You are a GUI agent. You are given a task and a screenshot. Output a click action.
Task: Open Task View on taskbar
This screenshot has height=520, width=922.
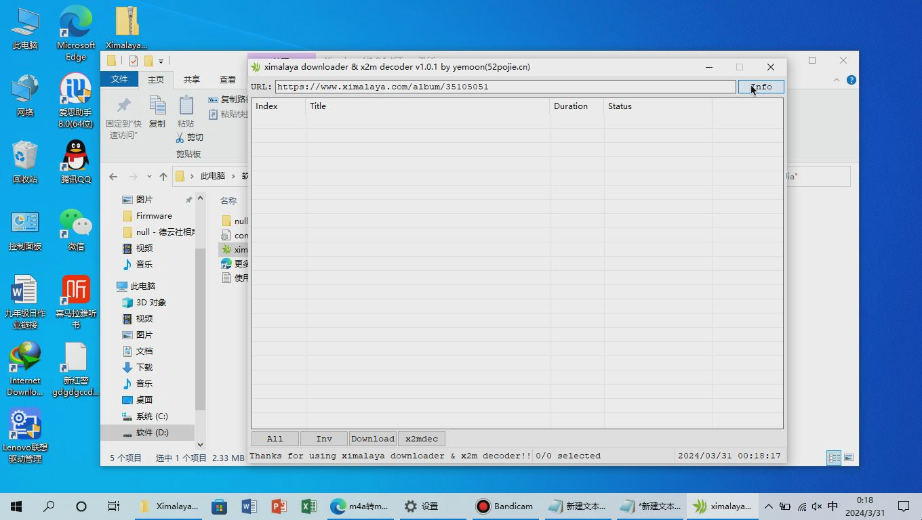[114, 506]
